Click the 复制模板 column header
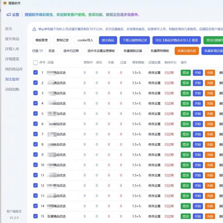This screenshot has height=223, width=223. pyautogui.click(x=138, y=62)
